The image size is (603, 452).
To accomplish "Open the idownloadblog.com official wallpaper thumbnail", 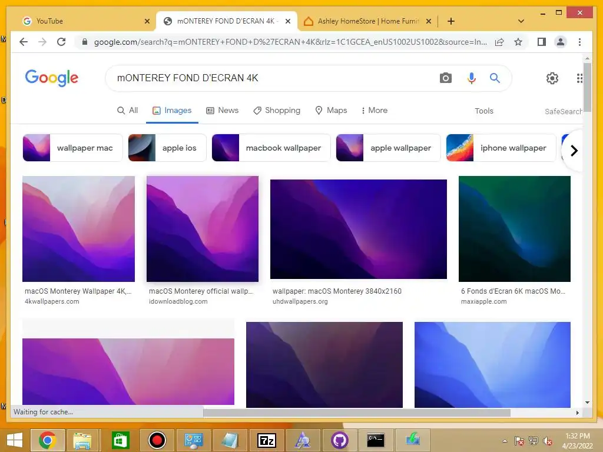I will [x=203, y=229].
